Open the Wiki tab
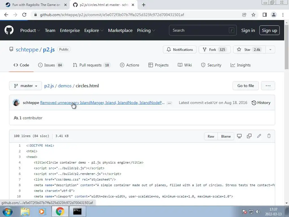289x217 pixels. 185,65
